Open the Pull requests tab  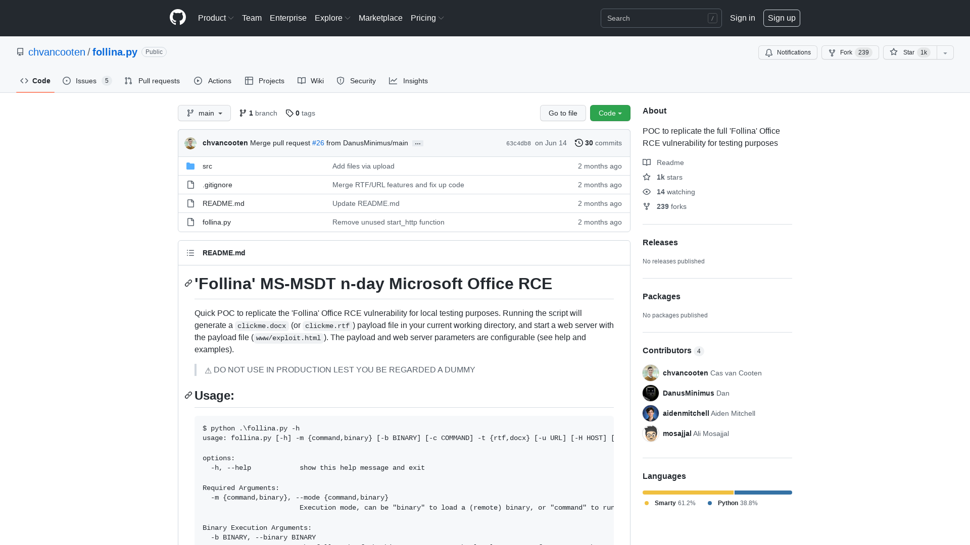tap(152, 81)
